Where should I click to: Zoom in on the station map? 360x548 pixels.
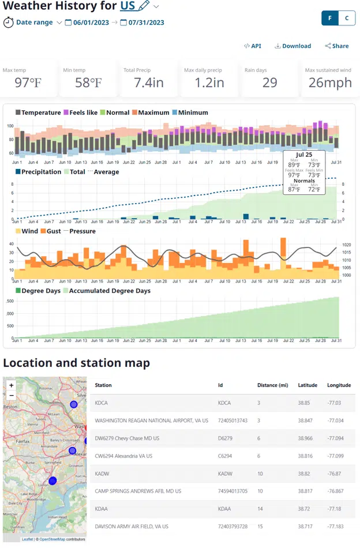12,385
